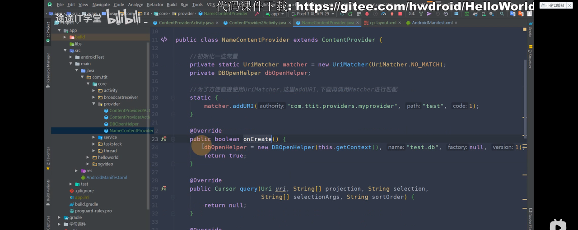Close the cp_layout.xml tab
Viewport: 578px width, 230px height.
point(400,23)
